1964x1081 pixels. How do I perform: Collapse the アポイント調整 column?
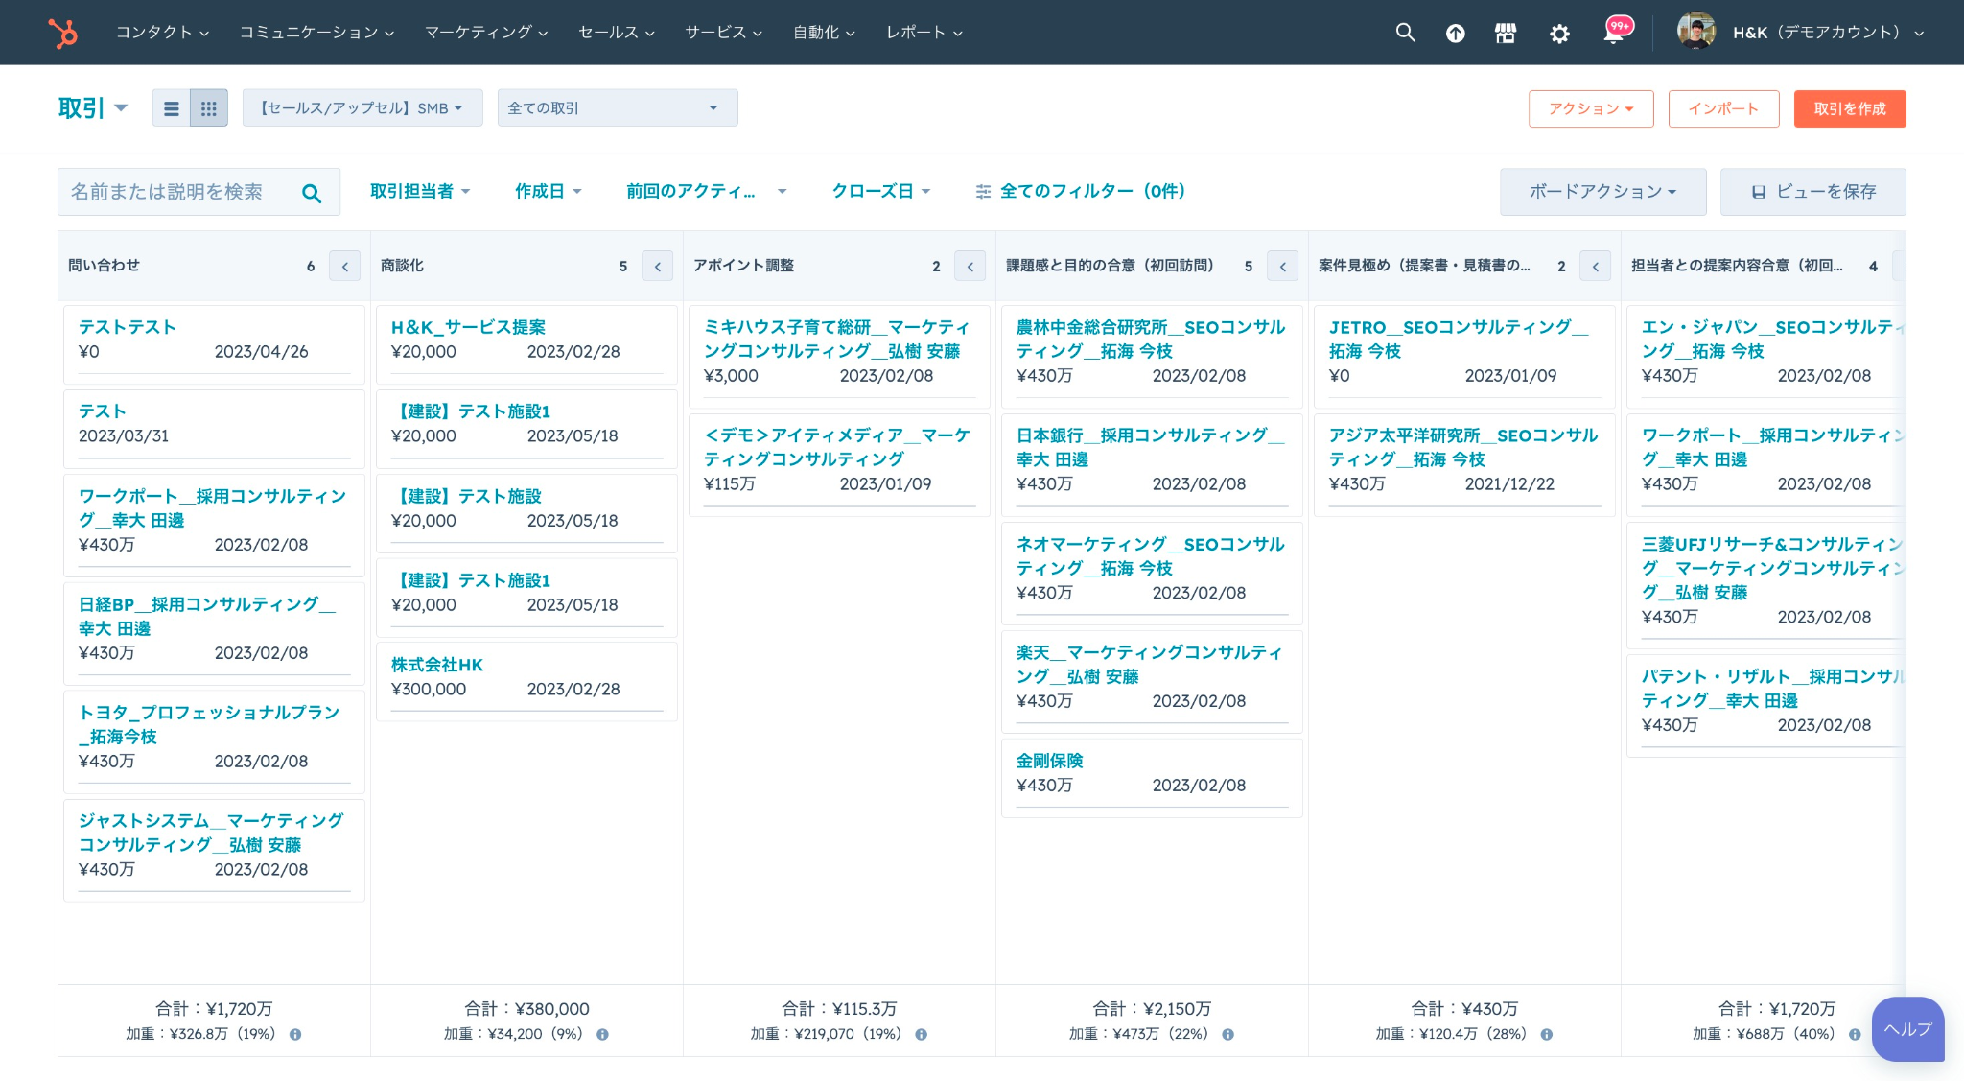tap(970, 267)
